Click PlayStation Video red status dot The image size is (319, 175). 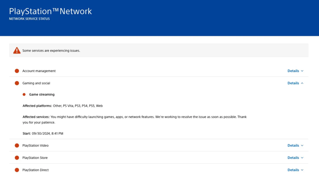pyautogui.click(x=17, y=145)
